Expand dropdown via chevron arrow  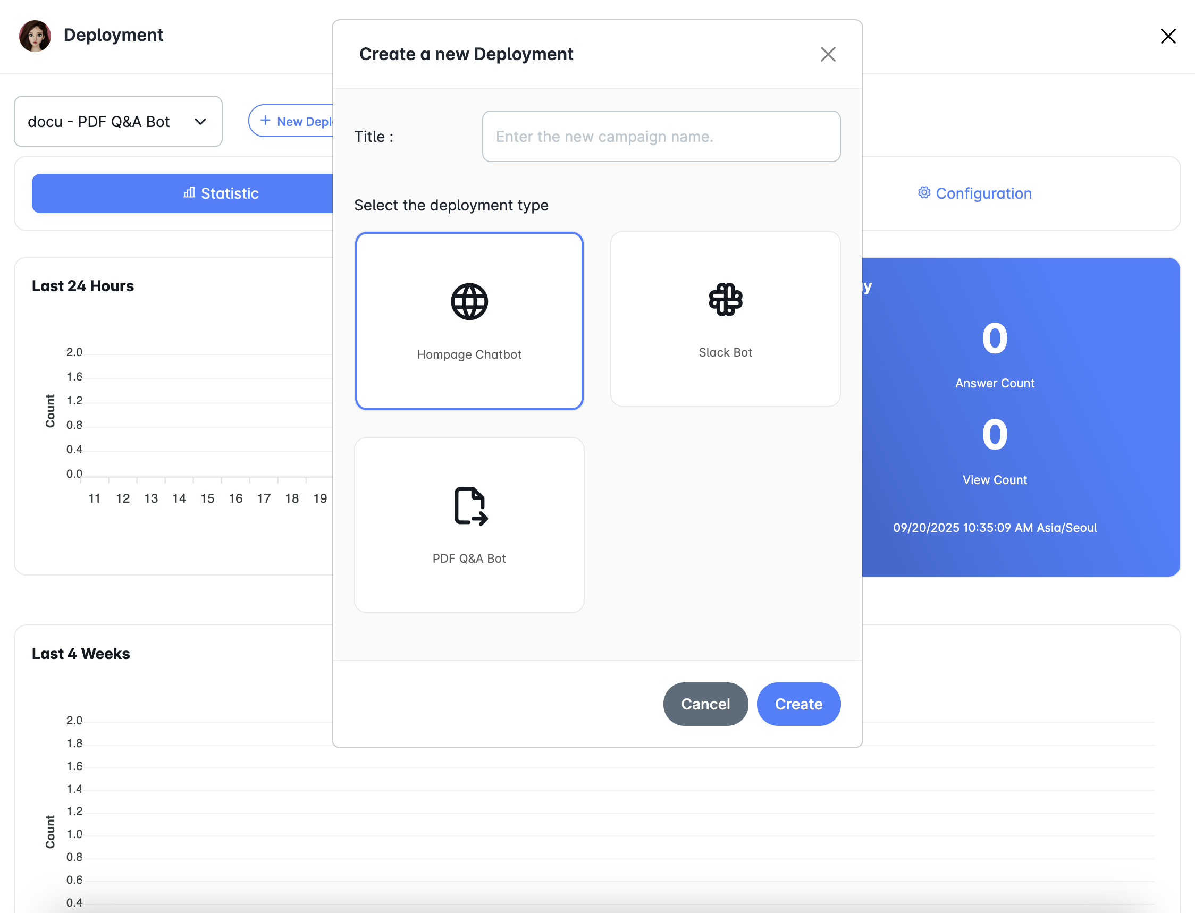(200, 122)
